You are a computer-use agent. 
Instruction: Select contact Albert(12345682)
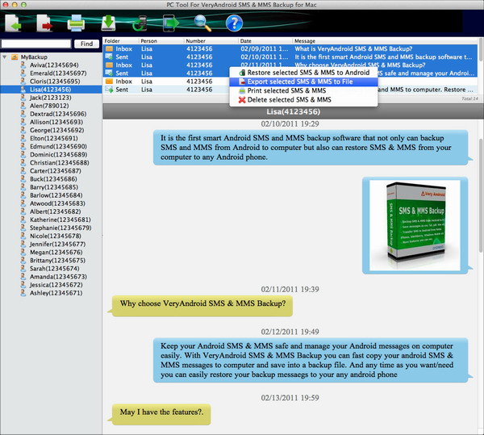[55, 211]
